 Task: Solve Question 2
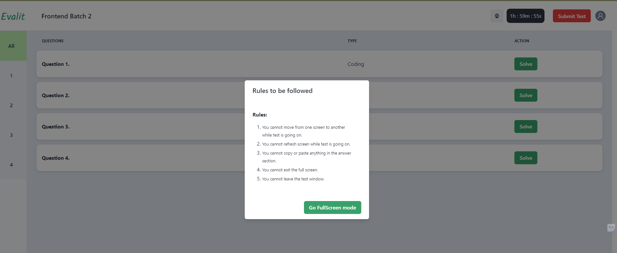point(526,95)
